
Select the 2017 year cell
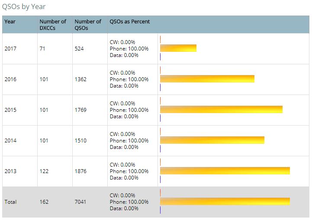(x=11, y=49)
